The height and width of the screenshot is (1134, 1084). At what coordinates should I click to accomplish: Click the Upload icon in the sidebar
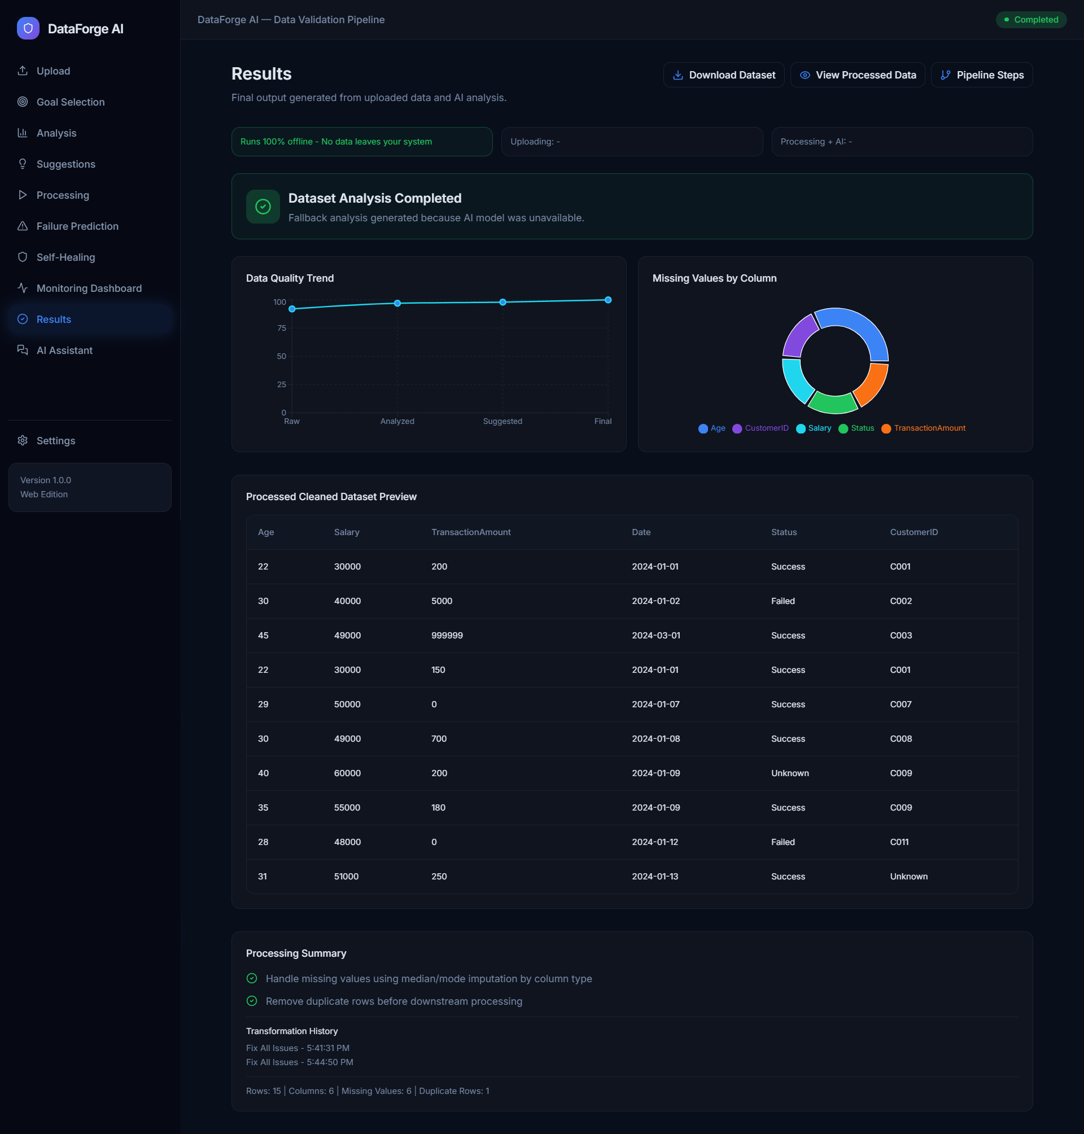tap(23, 71)
